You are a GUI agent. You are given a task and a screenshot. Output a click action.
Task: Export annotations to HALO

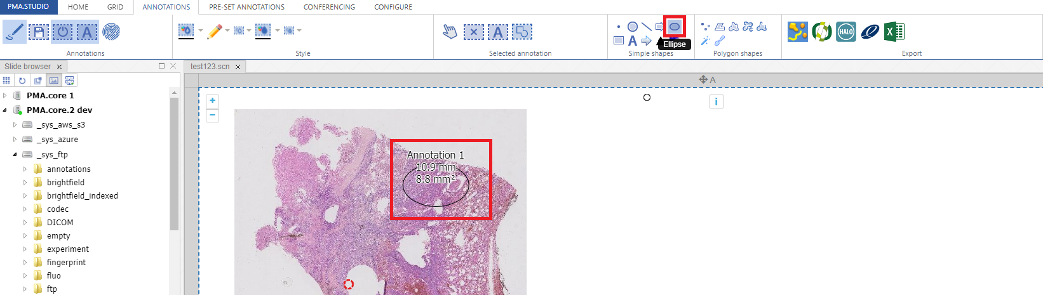845,32
